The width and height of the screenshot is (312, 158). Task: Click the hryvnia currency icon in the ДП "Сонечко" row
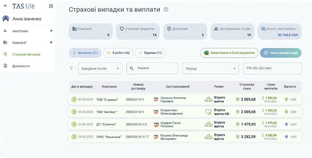coord(286,124)
